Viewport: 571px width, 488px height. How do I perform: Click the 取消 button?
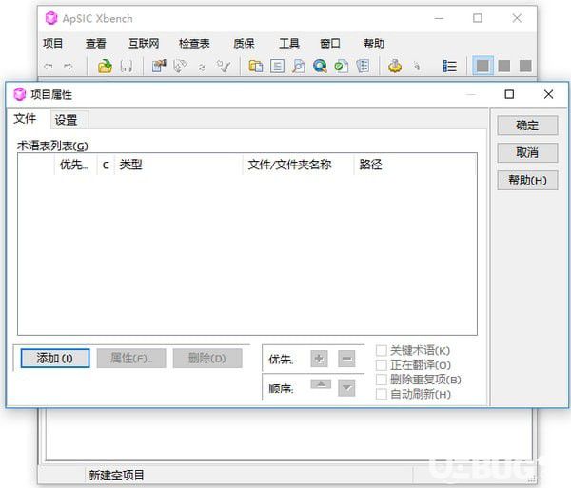(527, 152)
